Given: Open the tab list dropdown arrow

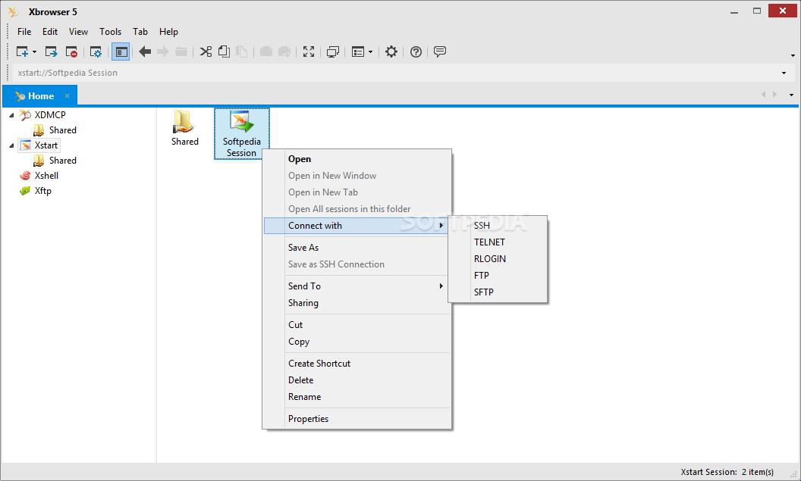Looking at the screenshot, I should pos(792,95).
